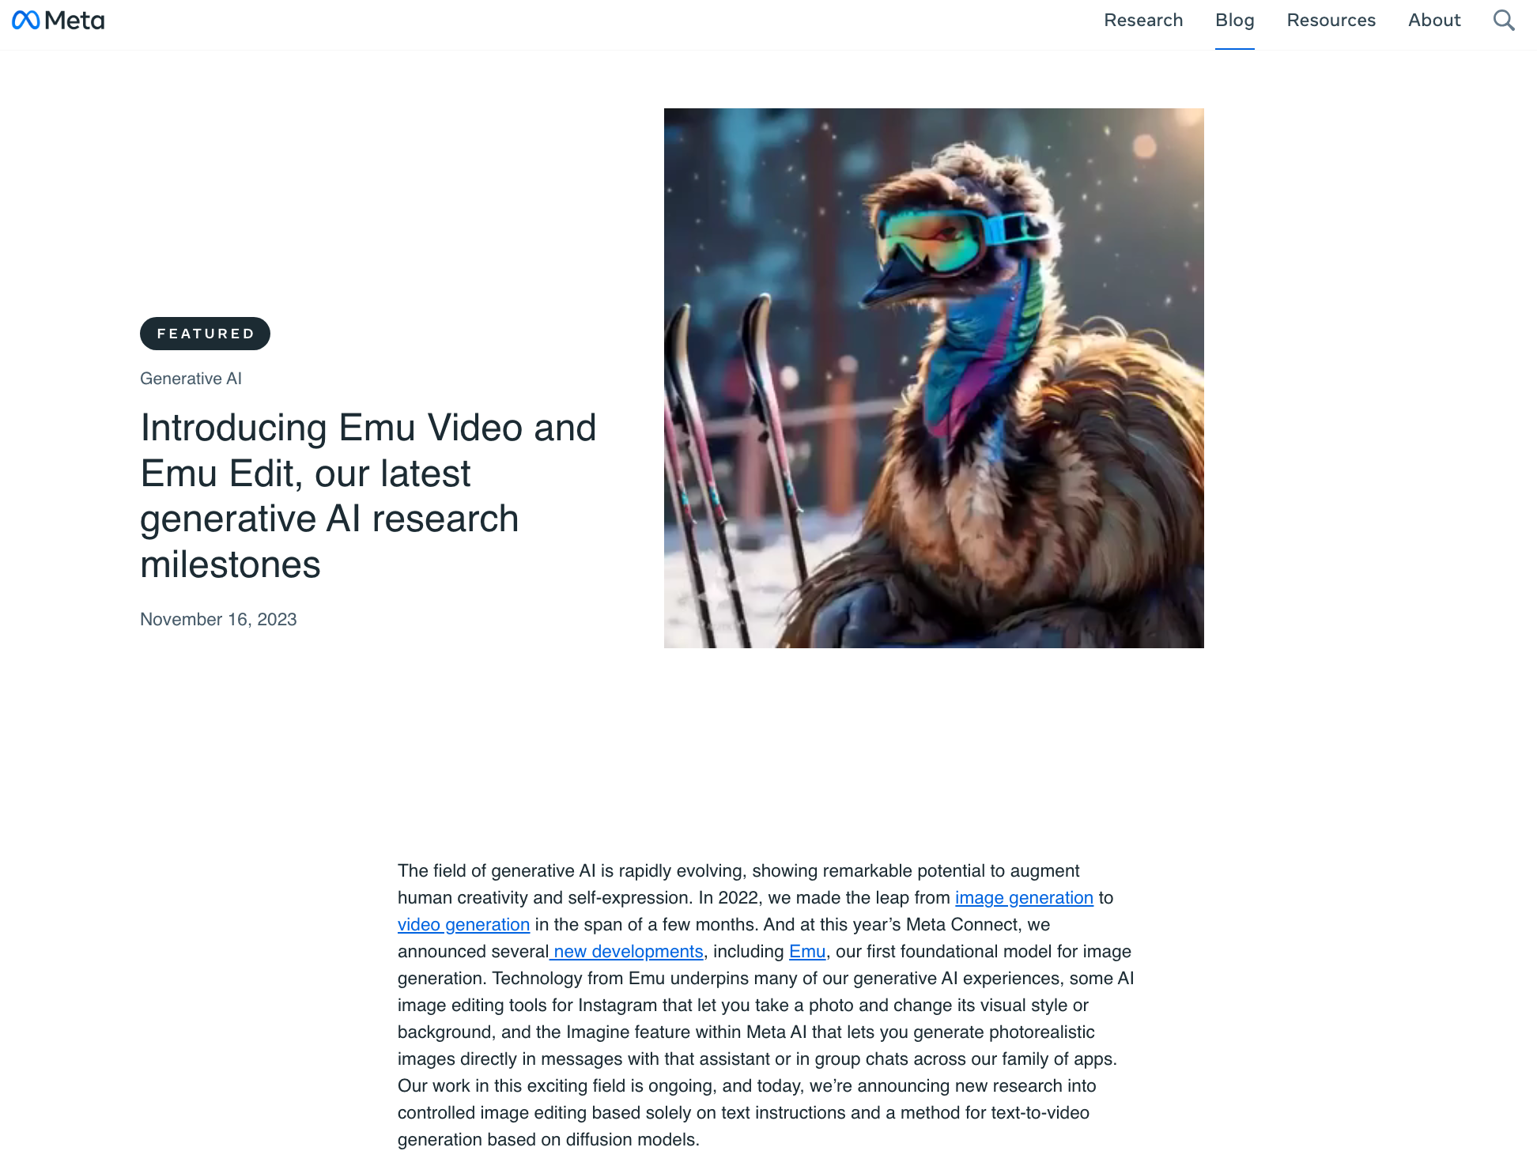Viewport: 1537px width, 1151px height.
Task: Open the About navigation item
Action: pos(1434,20)
